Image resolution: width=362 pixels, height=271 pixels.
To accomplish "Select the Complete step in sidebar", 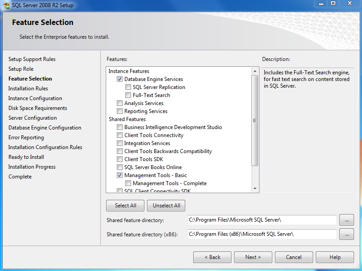I will [20, 177].
